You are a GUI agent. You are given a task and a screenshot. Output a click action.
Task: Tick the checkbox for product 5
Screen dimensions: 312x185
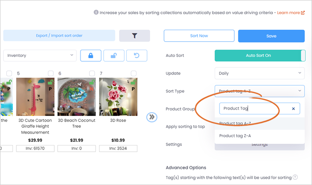51,73
